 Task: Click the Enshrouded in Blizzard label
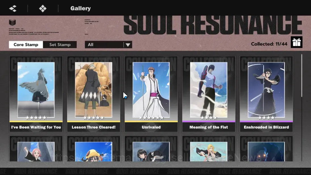coord(266,127)
